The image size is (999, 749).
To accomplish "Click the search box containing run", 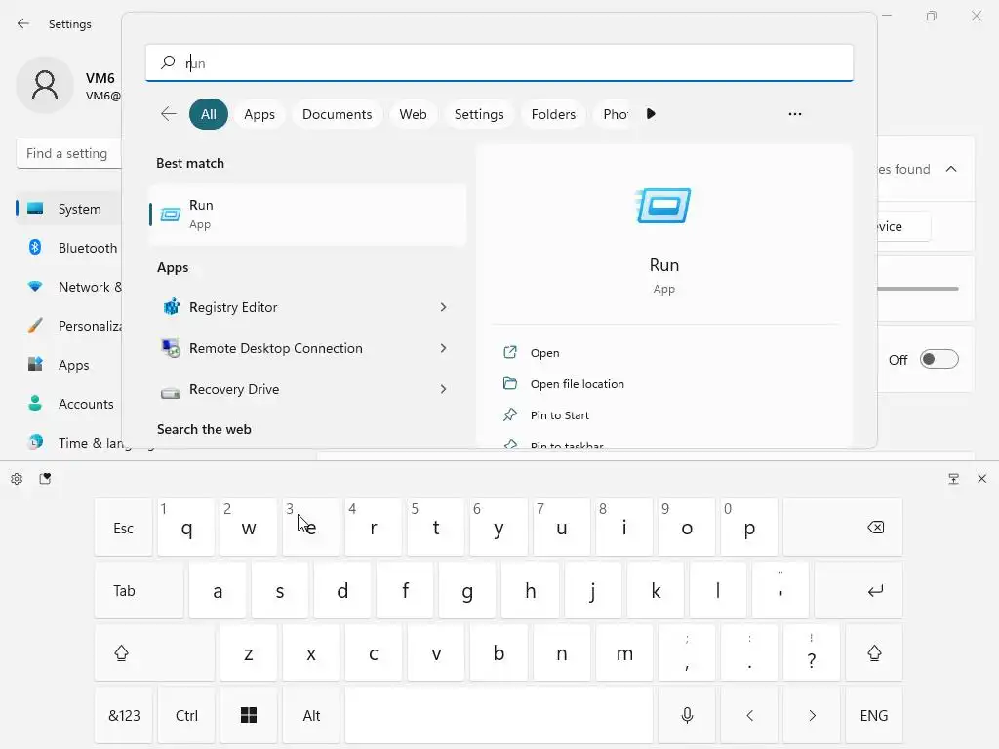I will click(499, 62).
